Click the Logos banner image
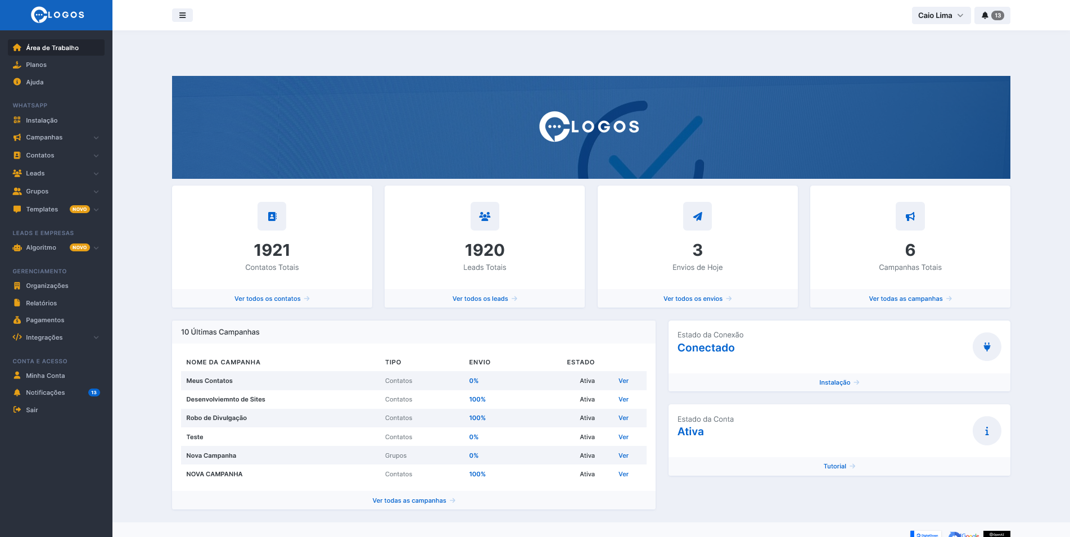 [x=591, y=127]
